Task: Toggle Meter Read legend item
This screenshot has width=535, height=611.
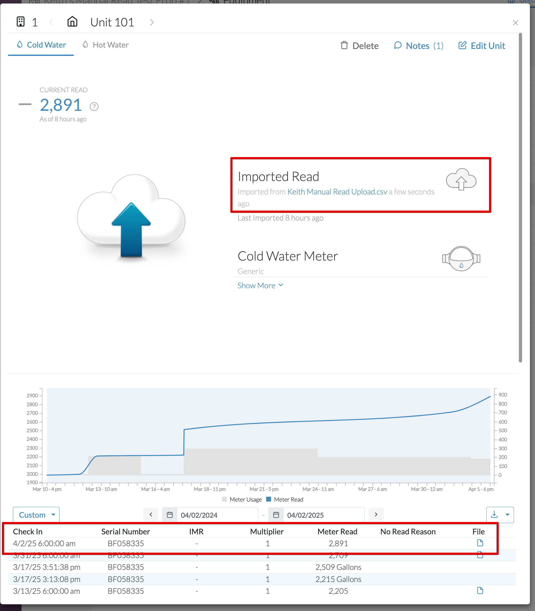Action: [284, 499]
